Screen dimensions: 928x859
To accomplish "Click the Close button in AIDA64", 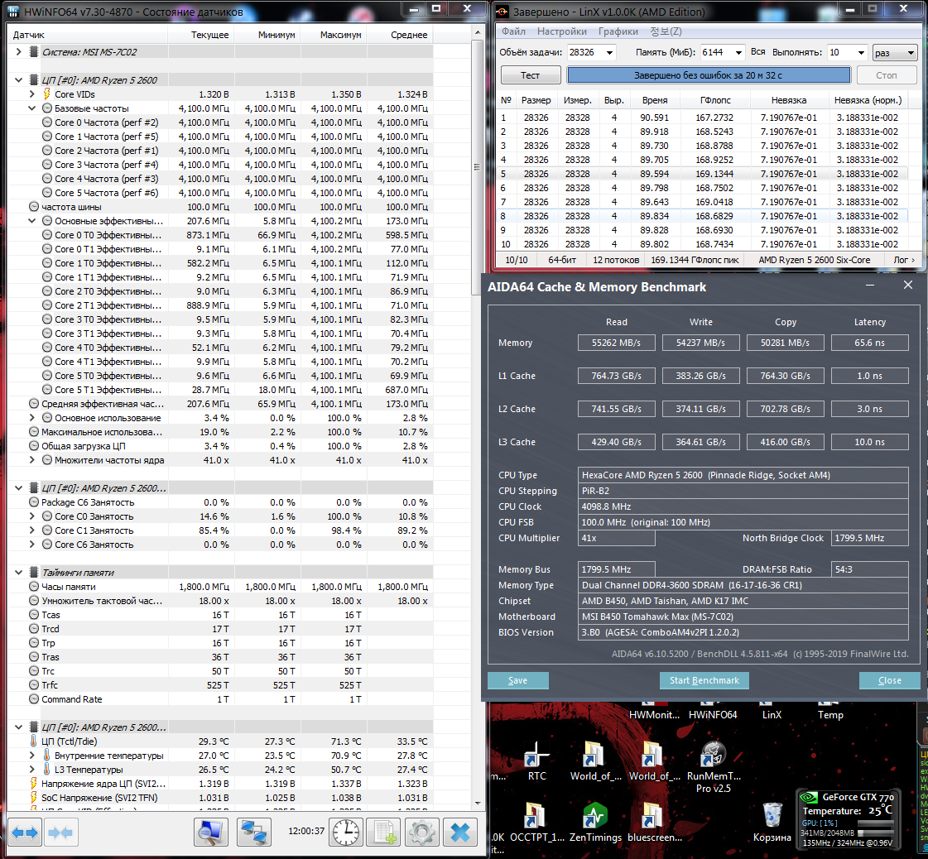I will coord(890,680).
